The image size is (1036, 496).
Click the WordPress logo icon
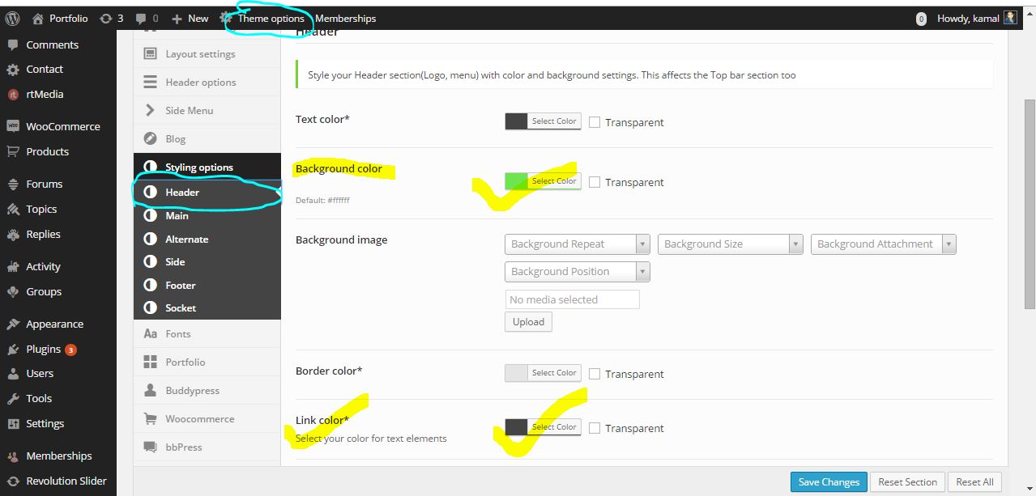pos(12,18)
